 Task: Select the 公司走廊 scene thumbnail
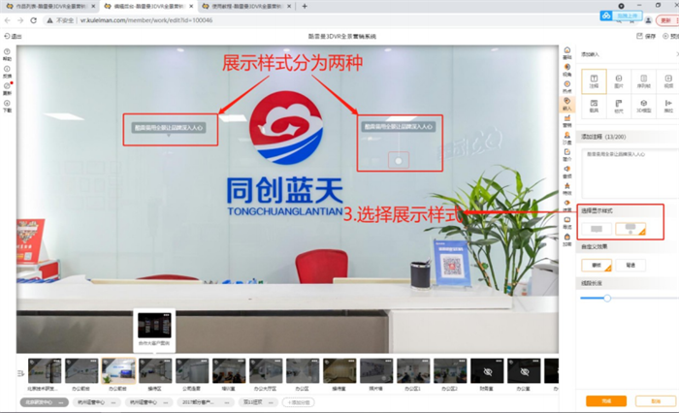[x=192, y=371]
